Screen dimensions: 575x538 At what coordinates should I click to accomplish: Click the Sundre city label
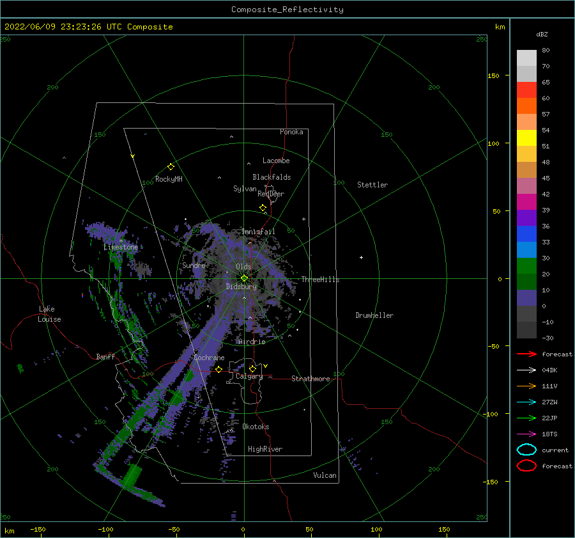pyautogui.click(x=194, y=265)
